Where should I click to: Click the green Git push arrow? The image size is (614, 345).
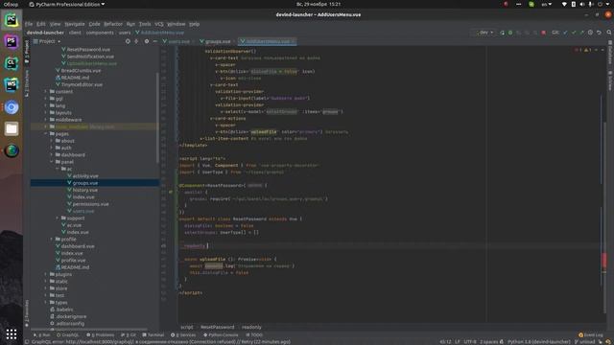581,33
